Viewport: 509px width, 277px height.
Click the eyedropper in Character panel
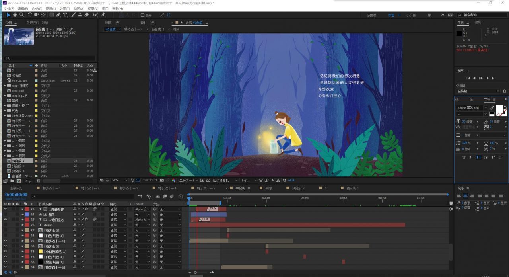492,108
